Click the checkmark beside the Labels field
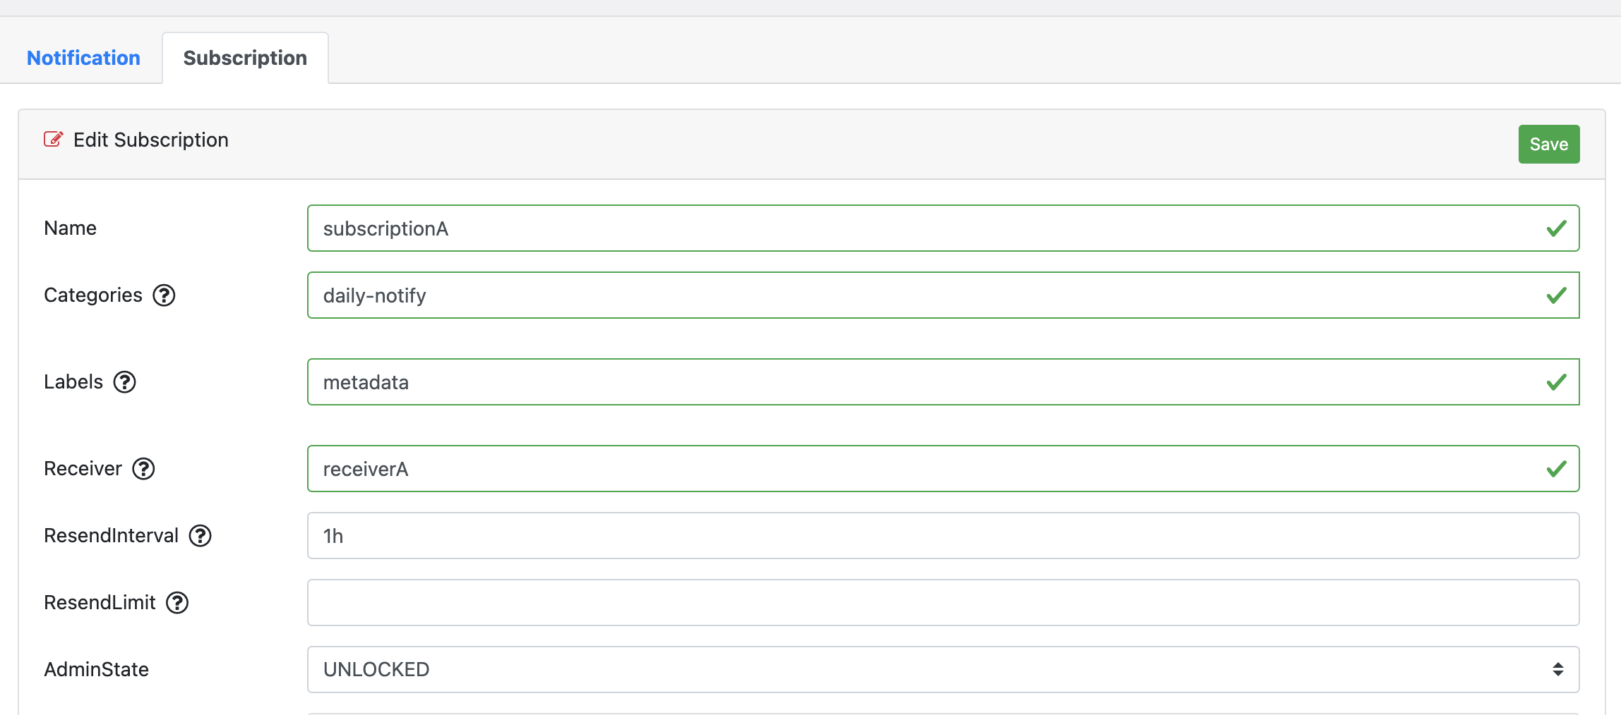The width and height of the screenshot is (1621, 715). point(1555,382)
